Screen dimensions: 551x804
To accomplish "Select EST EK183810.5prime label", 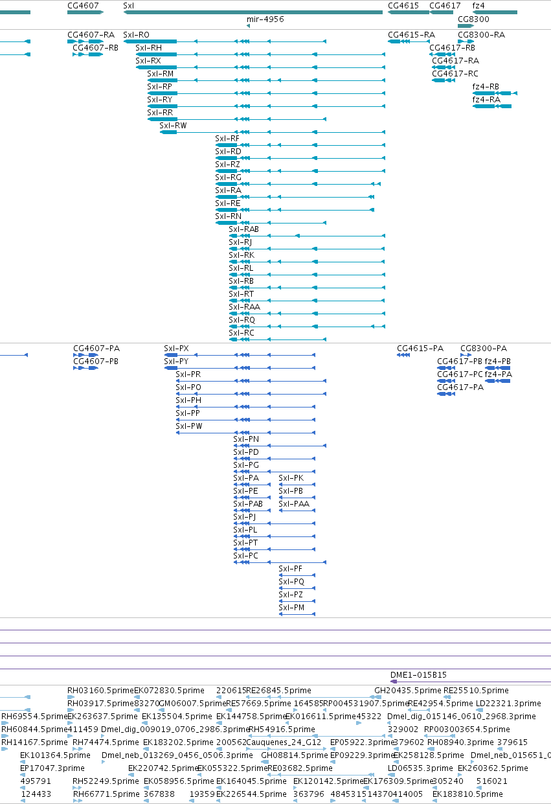I will pos(467,794).
